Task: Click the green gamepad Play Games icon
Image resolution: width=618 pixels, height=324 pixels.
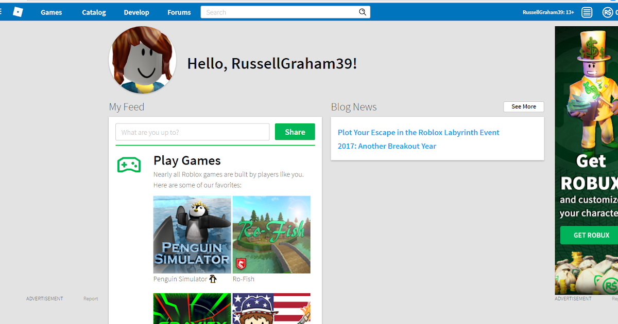Action: click(x=129, y=165)
